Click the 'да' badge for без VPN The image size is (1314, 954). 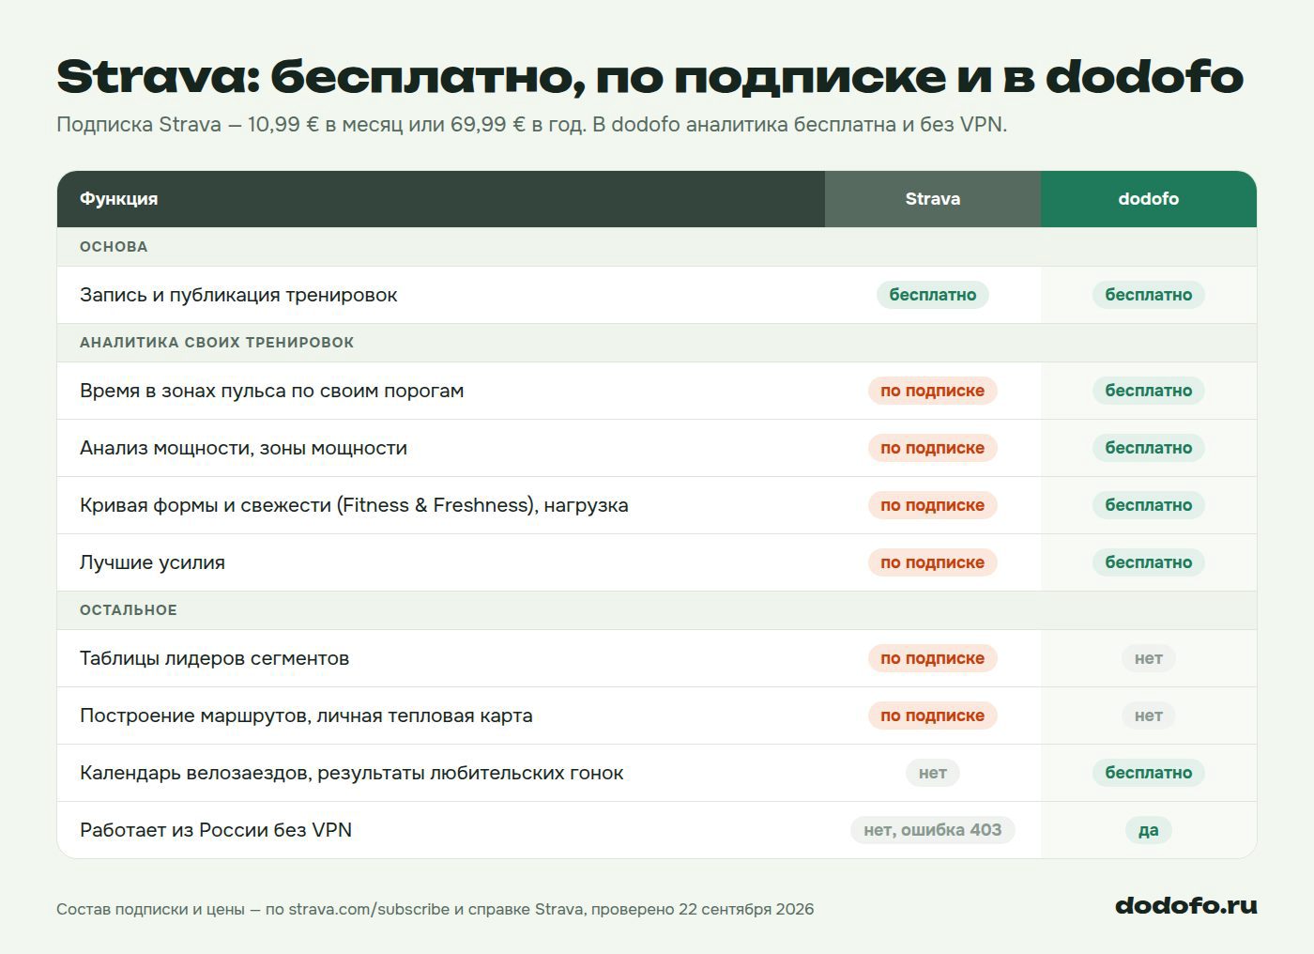pyautogui.click(x=1148, y=830)
